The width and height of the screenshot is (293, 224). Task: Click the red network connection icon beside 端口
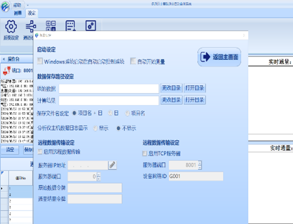pyautogui.click(x=7, y=71)
